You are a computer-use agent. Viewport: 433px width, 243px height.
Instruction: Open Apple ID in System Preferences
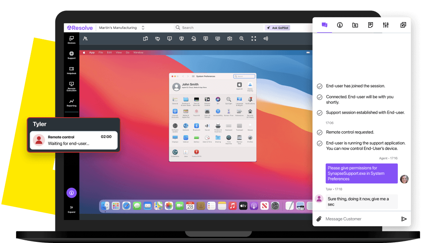(x=240, y=86)
